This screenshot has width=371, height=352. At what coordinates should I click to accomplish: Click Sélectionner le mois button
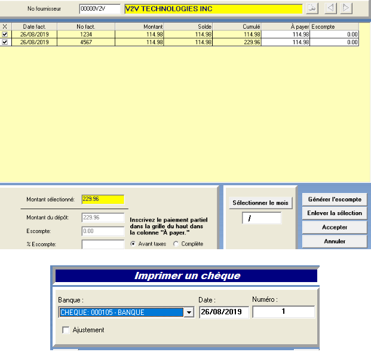tap(260, 203)
